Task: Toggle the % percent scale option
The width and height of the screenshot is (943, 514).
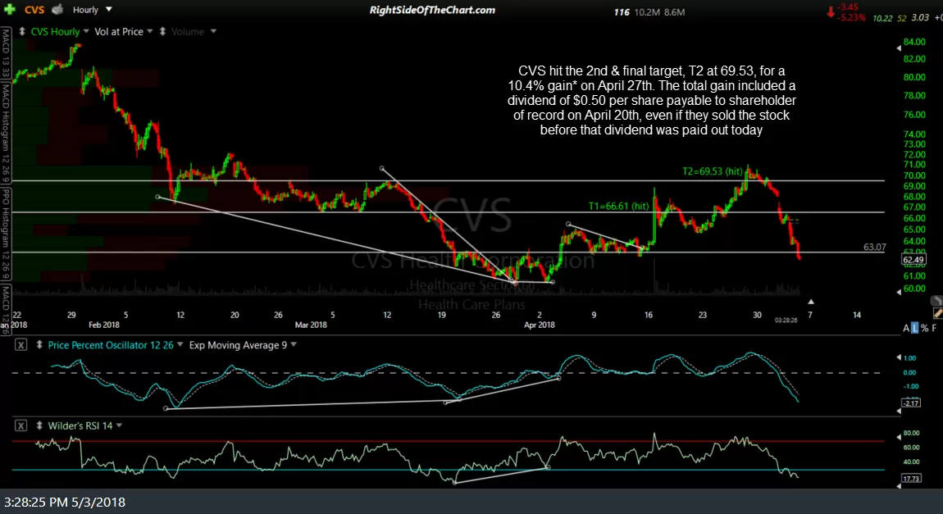Action: tap(924, 328)
